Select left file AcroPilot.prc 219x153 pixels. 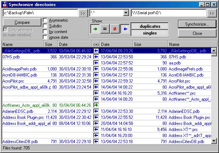tap(13, 81)
